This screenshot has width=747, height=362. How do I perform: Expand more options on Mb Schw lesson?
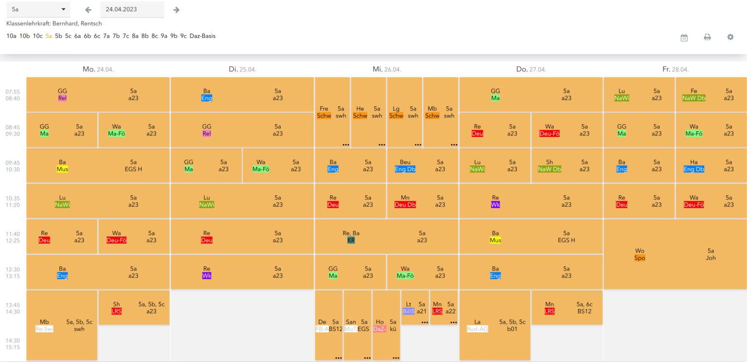(454, 144)
